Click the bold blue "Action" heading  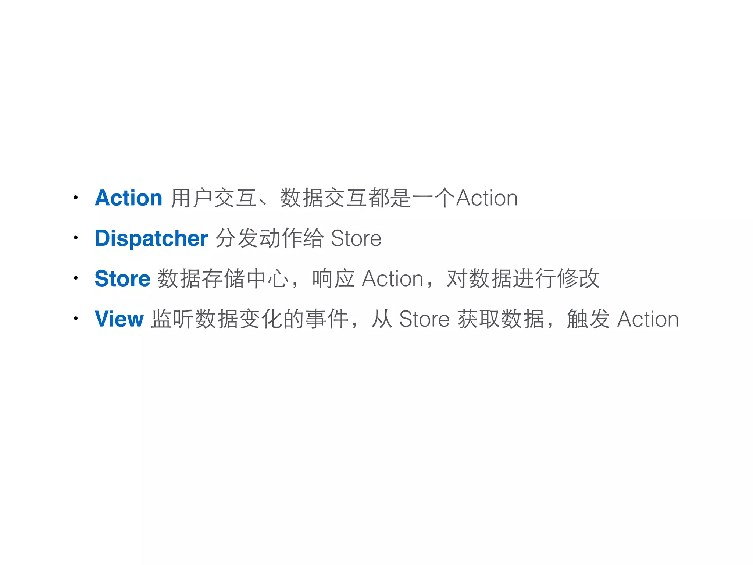(x=128, y=198)
